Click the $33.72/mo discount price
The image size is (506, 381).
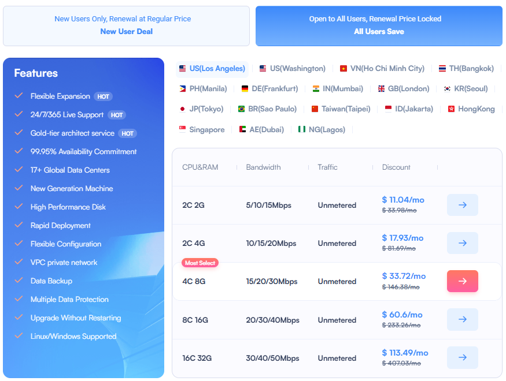[x=403, y=276]
